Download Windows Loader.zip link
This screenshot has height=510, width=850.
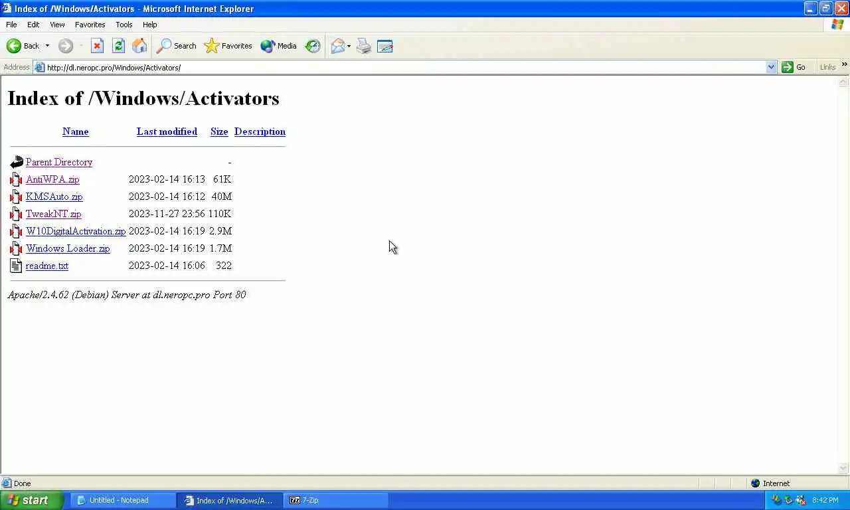point(68,248)
